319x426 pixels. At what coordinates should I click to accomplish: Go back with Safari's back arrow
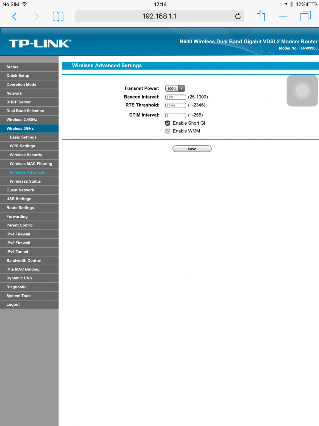(15, 17)
